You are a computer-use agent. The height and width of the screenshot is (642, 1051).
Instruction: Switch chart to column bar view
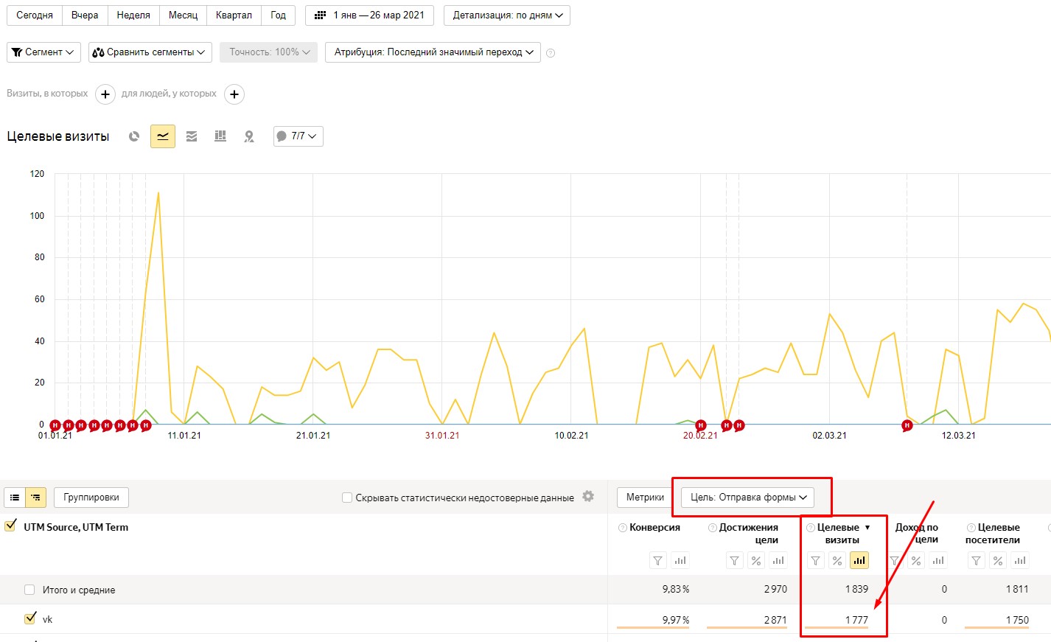point(220,136)
